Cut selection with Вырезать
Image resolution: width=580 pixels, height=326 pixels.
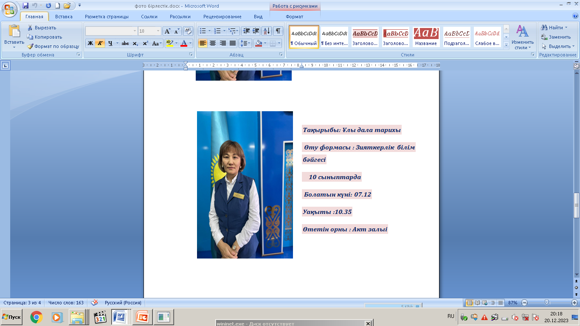pyautogui.click(x=42, y=28)
